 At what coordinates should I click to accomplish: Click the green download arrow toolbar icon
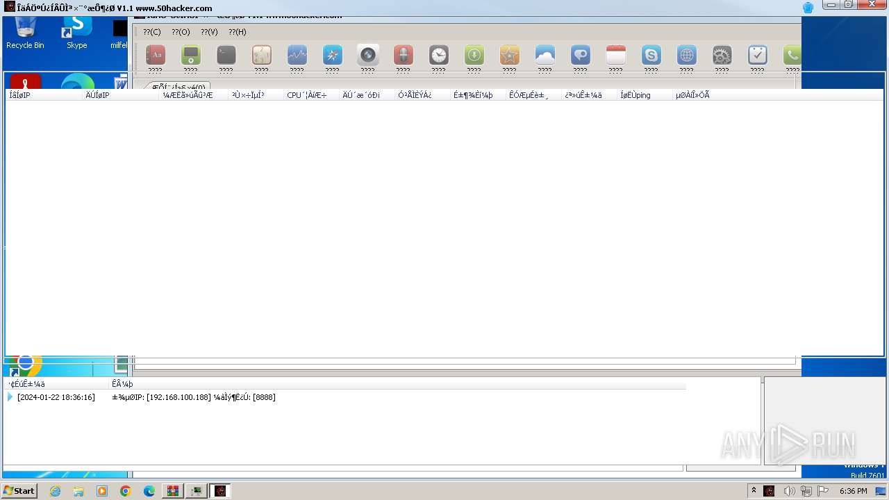tap(474, 55)
